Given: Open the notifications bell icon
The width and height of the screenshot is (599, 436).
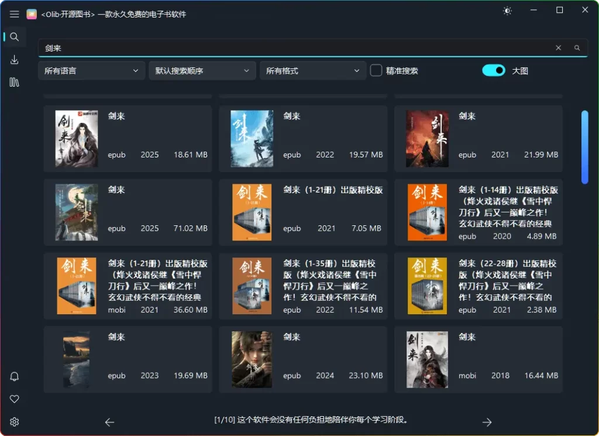Looking at the screenshot, I should [15, 376].
